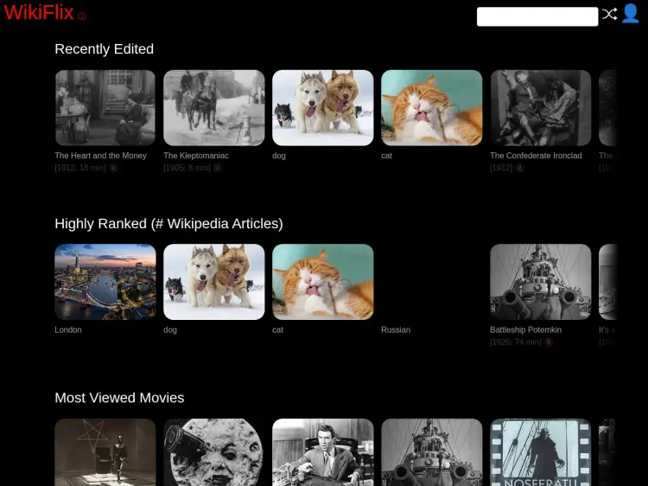
Task: Open Battleship Potemkin thumbnail in Highly Ranked
Action: (x=541, y=282)
